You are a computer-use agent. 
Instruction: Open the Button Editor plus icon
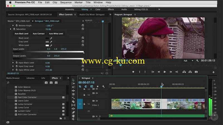coord(214,72)
